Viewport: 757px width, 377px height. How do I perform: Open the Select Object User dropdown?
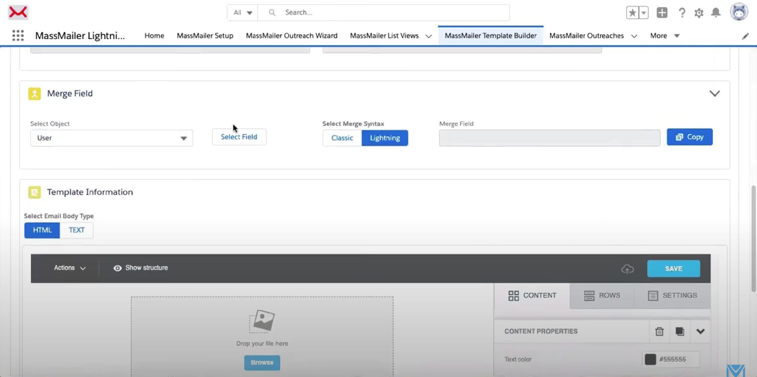(112, 138)
